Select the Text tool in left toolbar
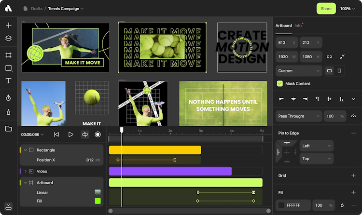This screenshot has height=215, width=362. [x=9, y=81]
